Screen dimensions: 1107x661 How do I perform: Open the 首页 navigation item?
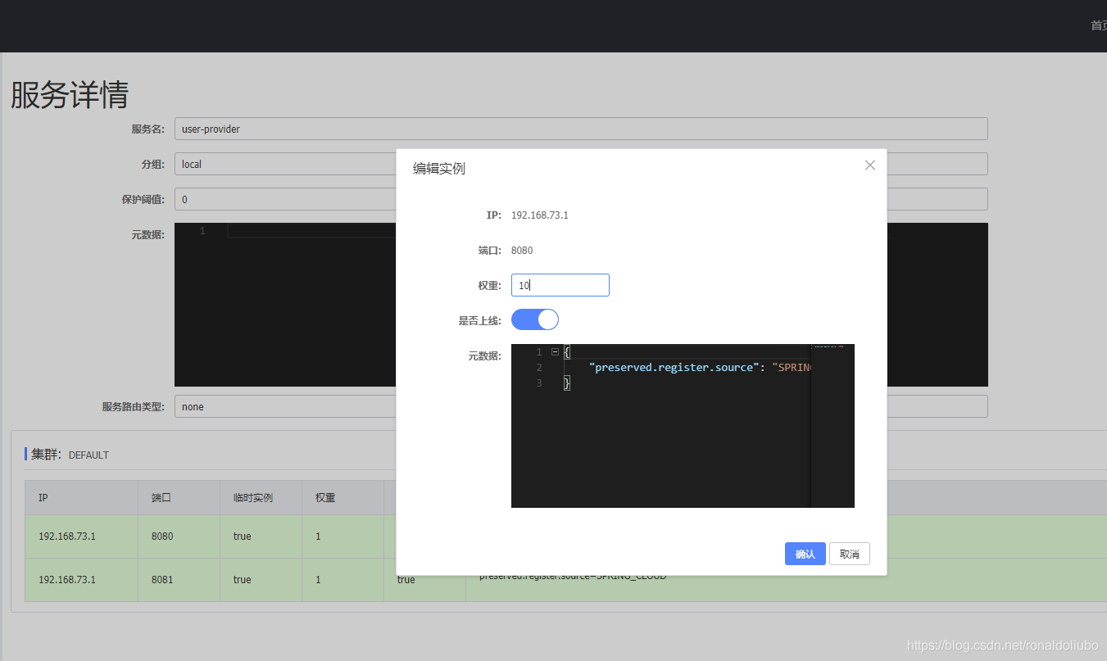tap(1098, 25)
